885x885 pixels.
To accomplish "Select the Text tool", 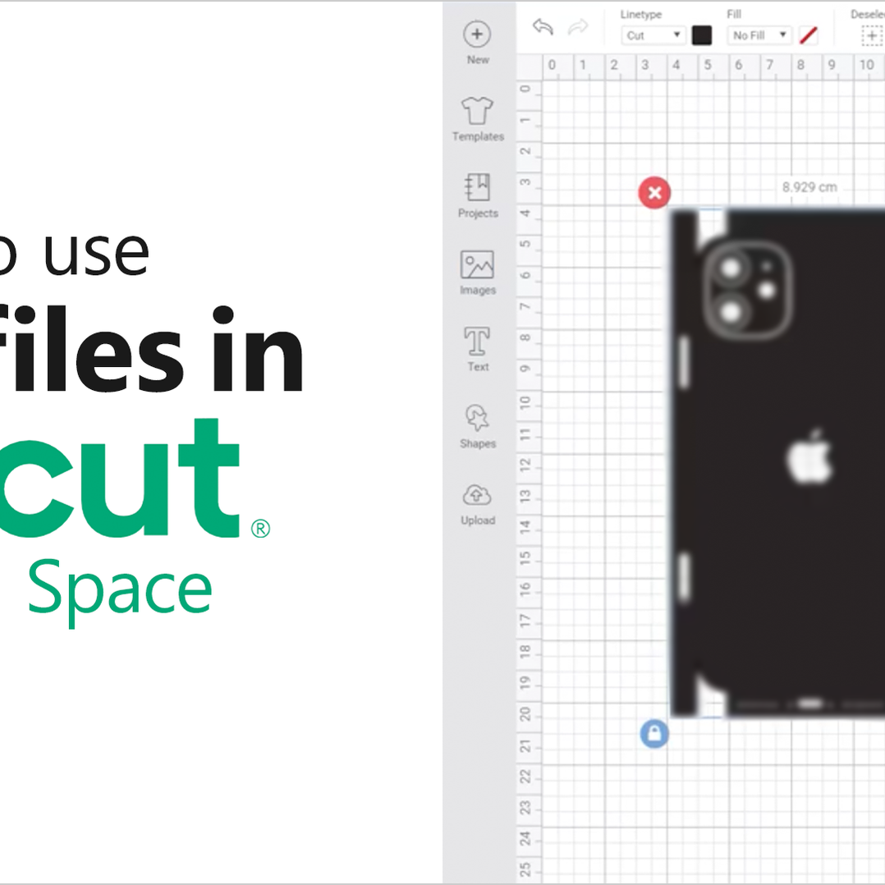I will (477, 341).
